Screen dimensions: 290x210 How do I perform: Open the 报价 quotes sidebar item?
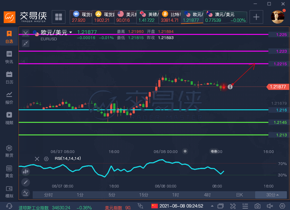pos(9,98)
